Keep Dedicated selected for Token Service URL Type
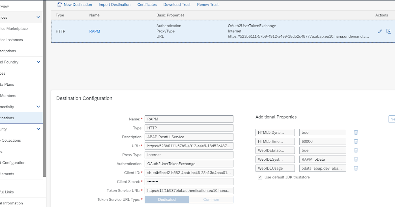 point(167,199)
